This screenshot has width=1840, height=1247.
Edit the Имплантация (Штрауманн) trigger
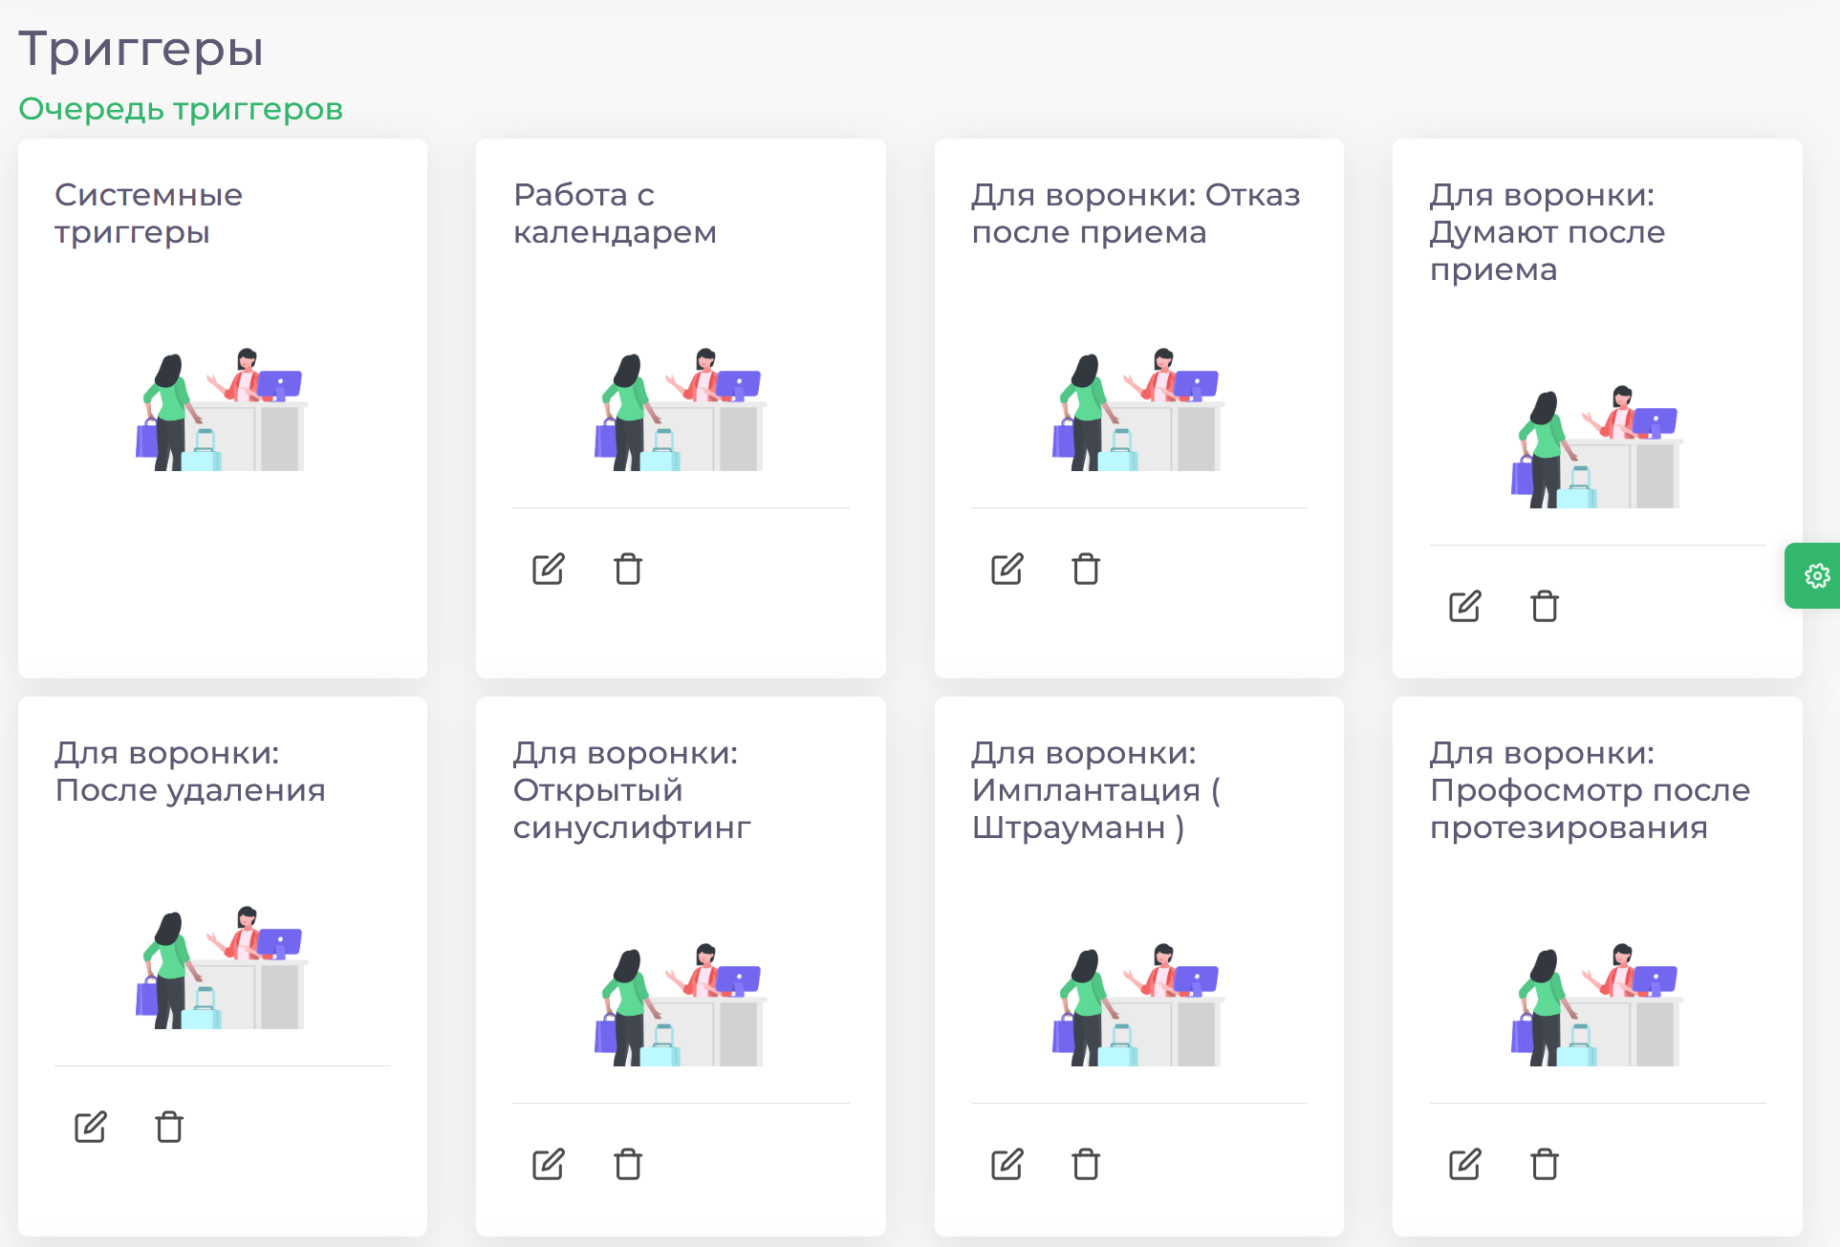click(x=1007, y=1164)
